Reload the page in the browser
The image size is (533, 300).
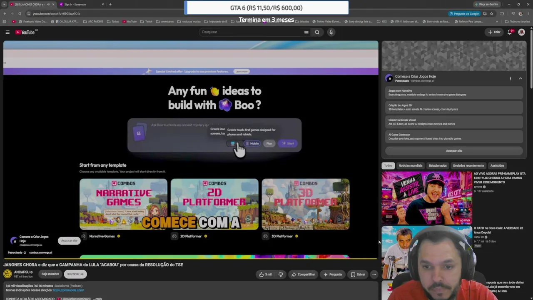[x=20, y=14]
